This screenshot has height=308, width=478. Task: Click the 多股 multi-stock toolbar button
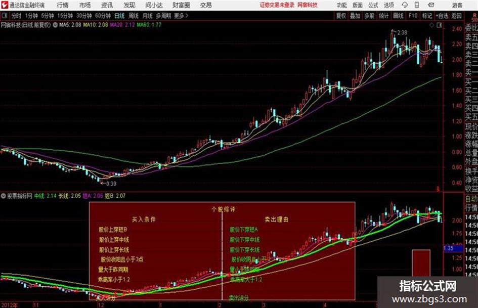[x=369, y=16]
